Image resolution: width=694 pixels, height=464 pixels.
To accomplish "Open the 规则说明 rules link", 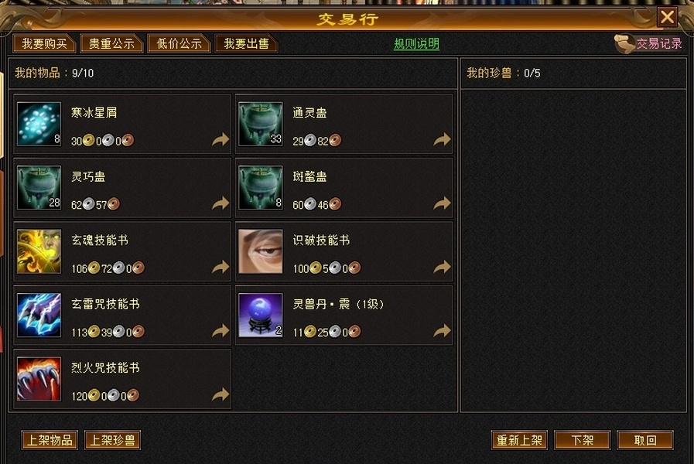I will [x=416, y=44].
